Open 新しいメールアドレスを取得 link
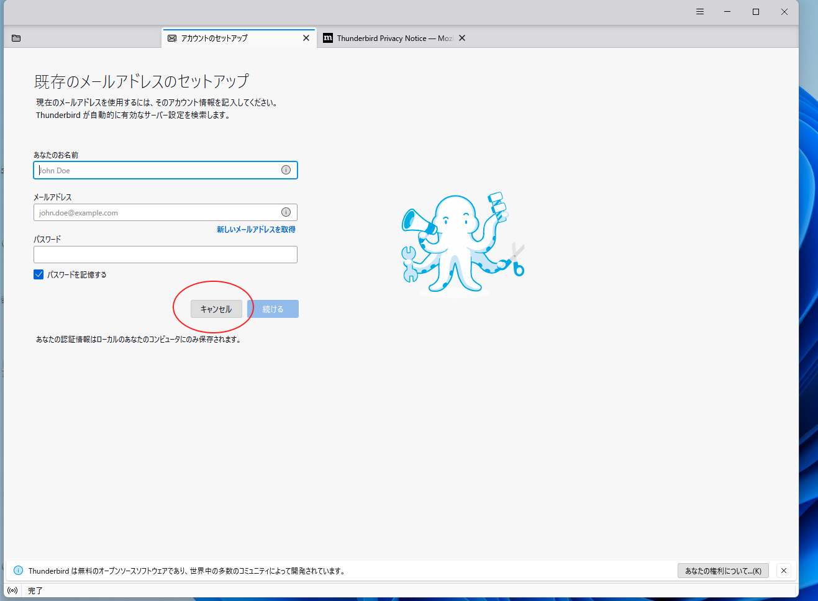Screen dimensions: 818x601 tap(256, 229)
